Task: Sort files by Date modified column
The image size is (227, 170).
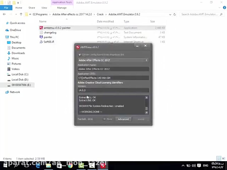Action: pyautogui.click(x=105, y=21)
